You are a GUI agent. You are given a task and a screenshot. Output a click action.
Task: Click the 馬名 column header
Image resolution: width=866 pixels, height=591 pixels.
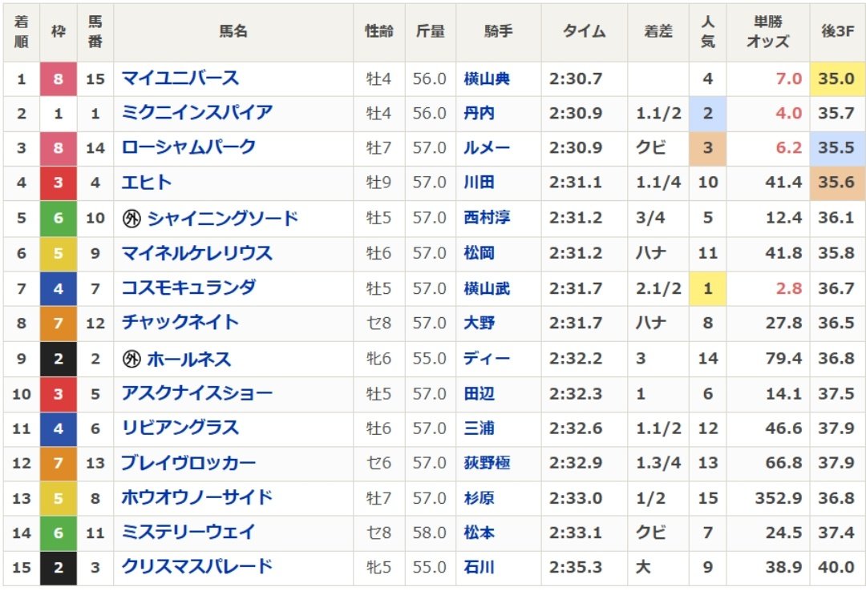(x=233, y=32)
